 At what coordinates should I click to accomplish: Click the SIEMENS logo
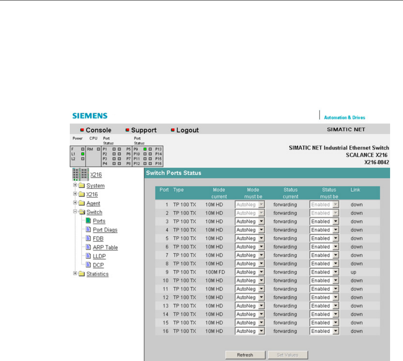coord(90,116)
